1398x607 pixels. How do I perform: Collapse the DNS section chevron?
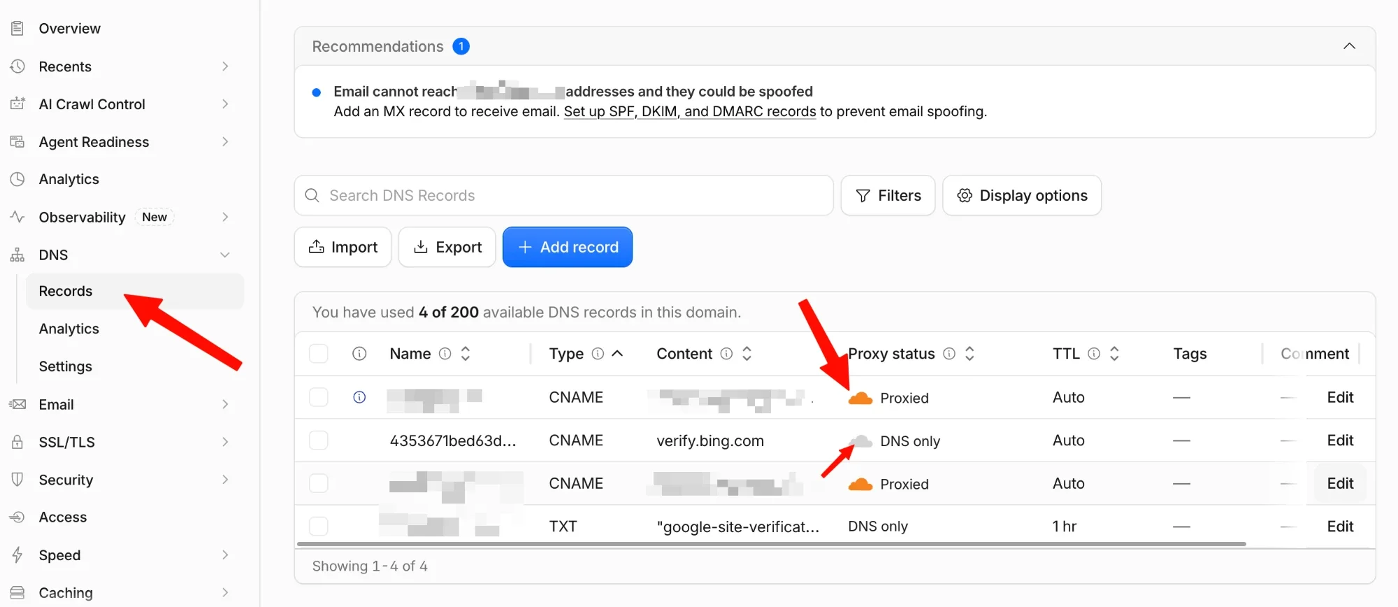(225, 255)
